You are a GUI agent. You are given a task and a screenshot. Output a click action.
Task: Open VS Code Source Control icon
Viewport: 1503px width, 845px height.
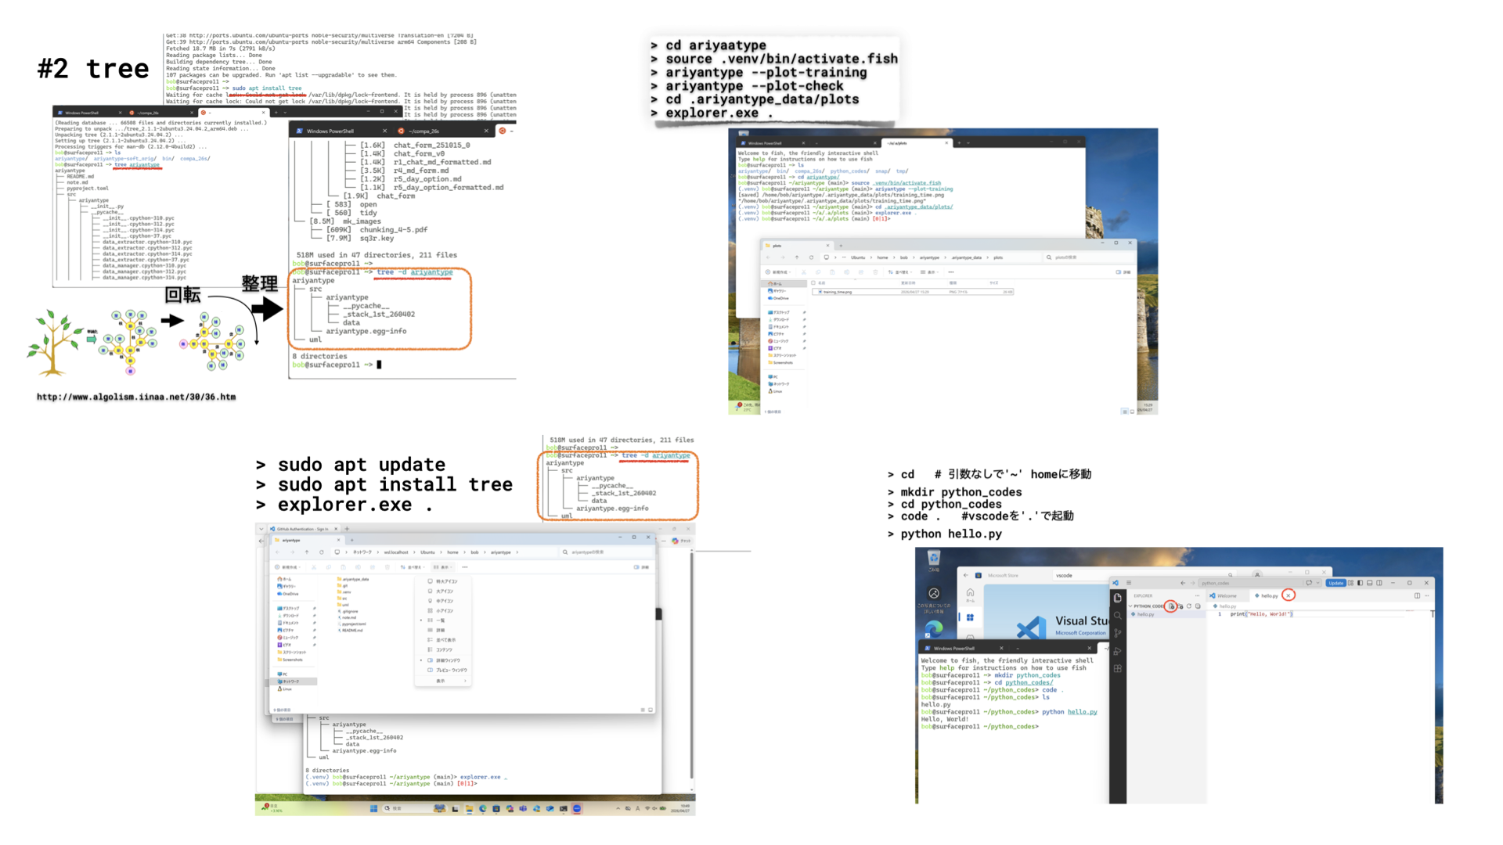click(1118, 633)
